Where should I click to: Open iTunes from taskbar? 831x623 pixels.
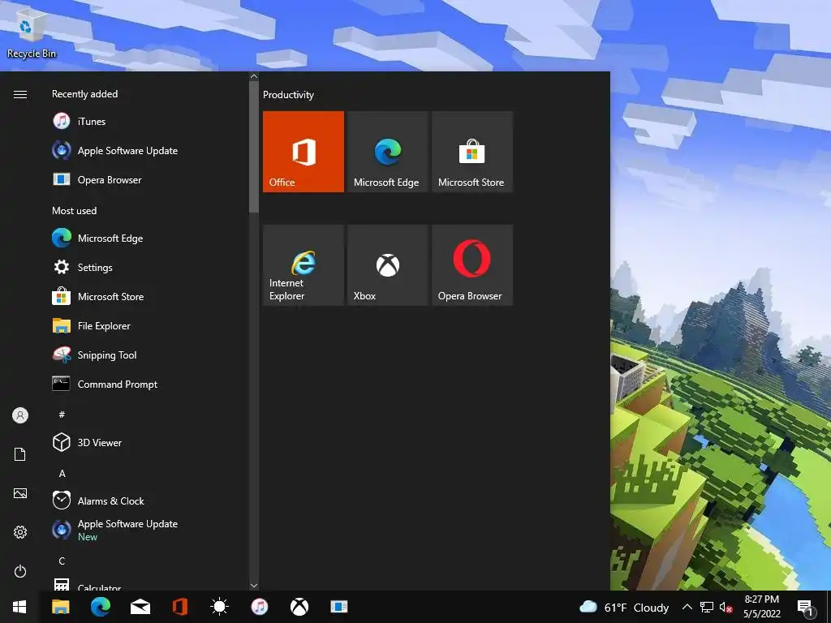pos(259,607)
